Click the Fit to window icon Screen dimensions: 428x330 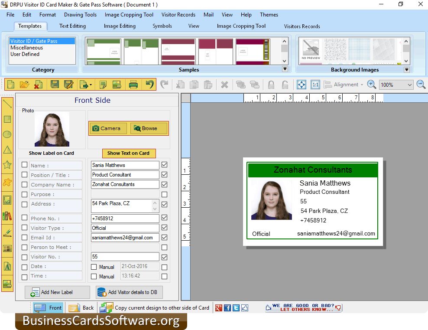point(302,85)
